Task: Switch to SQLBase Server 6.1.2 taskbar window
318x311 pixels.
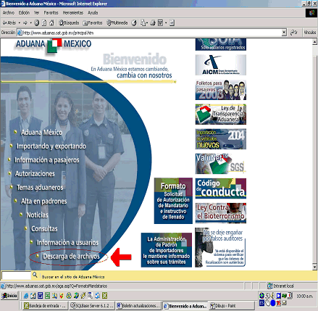Action: (91, 306)
